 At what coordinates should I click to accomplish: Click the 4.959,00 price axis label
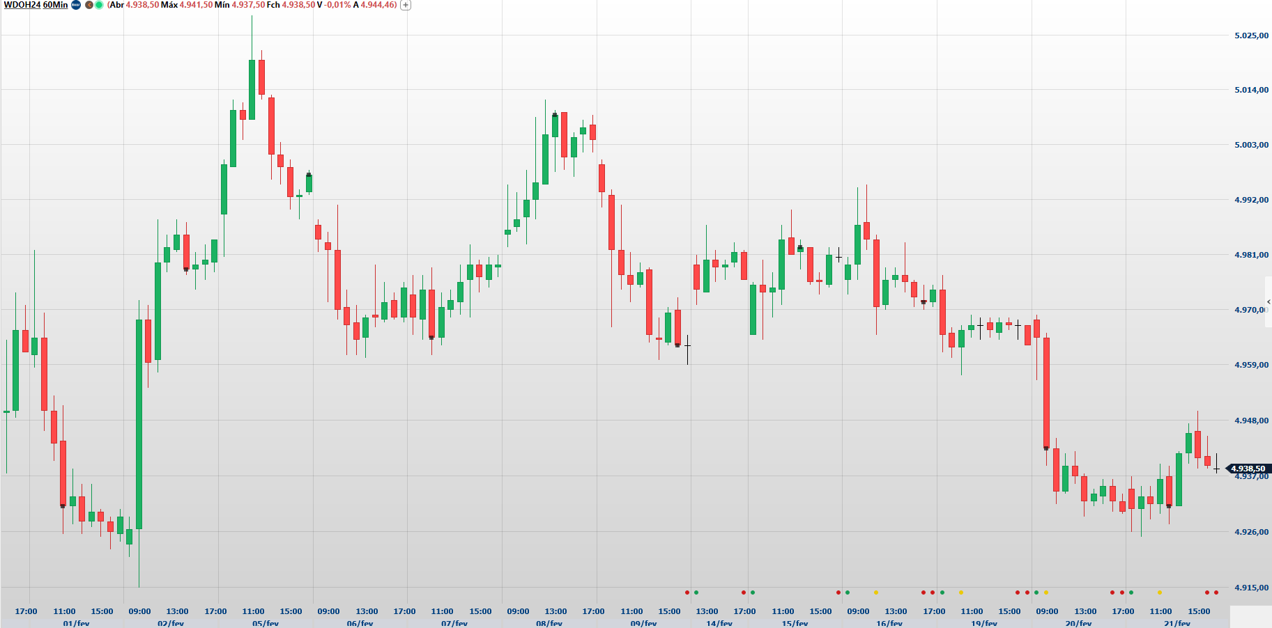pos(1252,365)
